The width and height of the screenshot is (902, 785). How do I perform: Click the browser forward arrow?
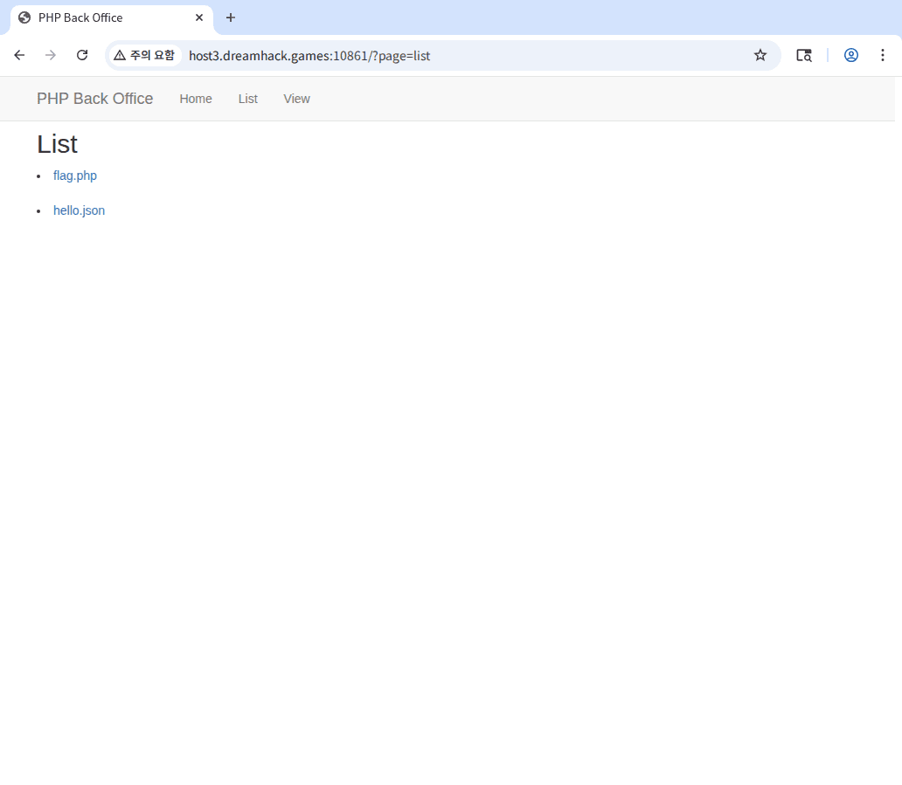[51, 55]
